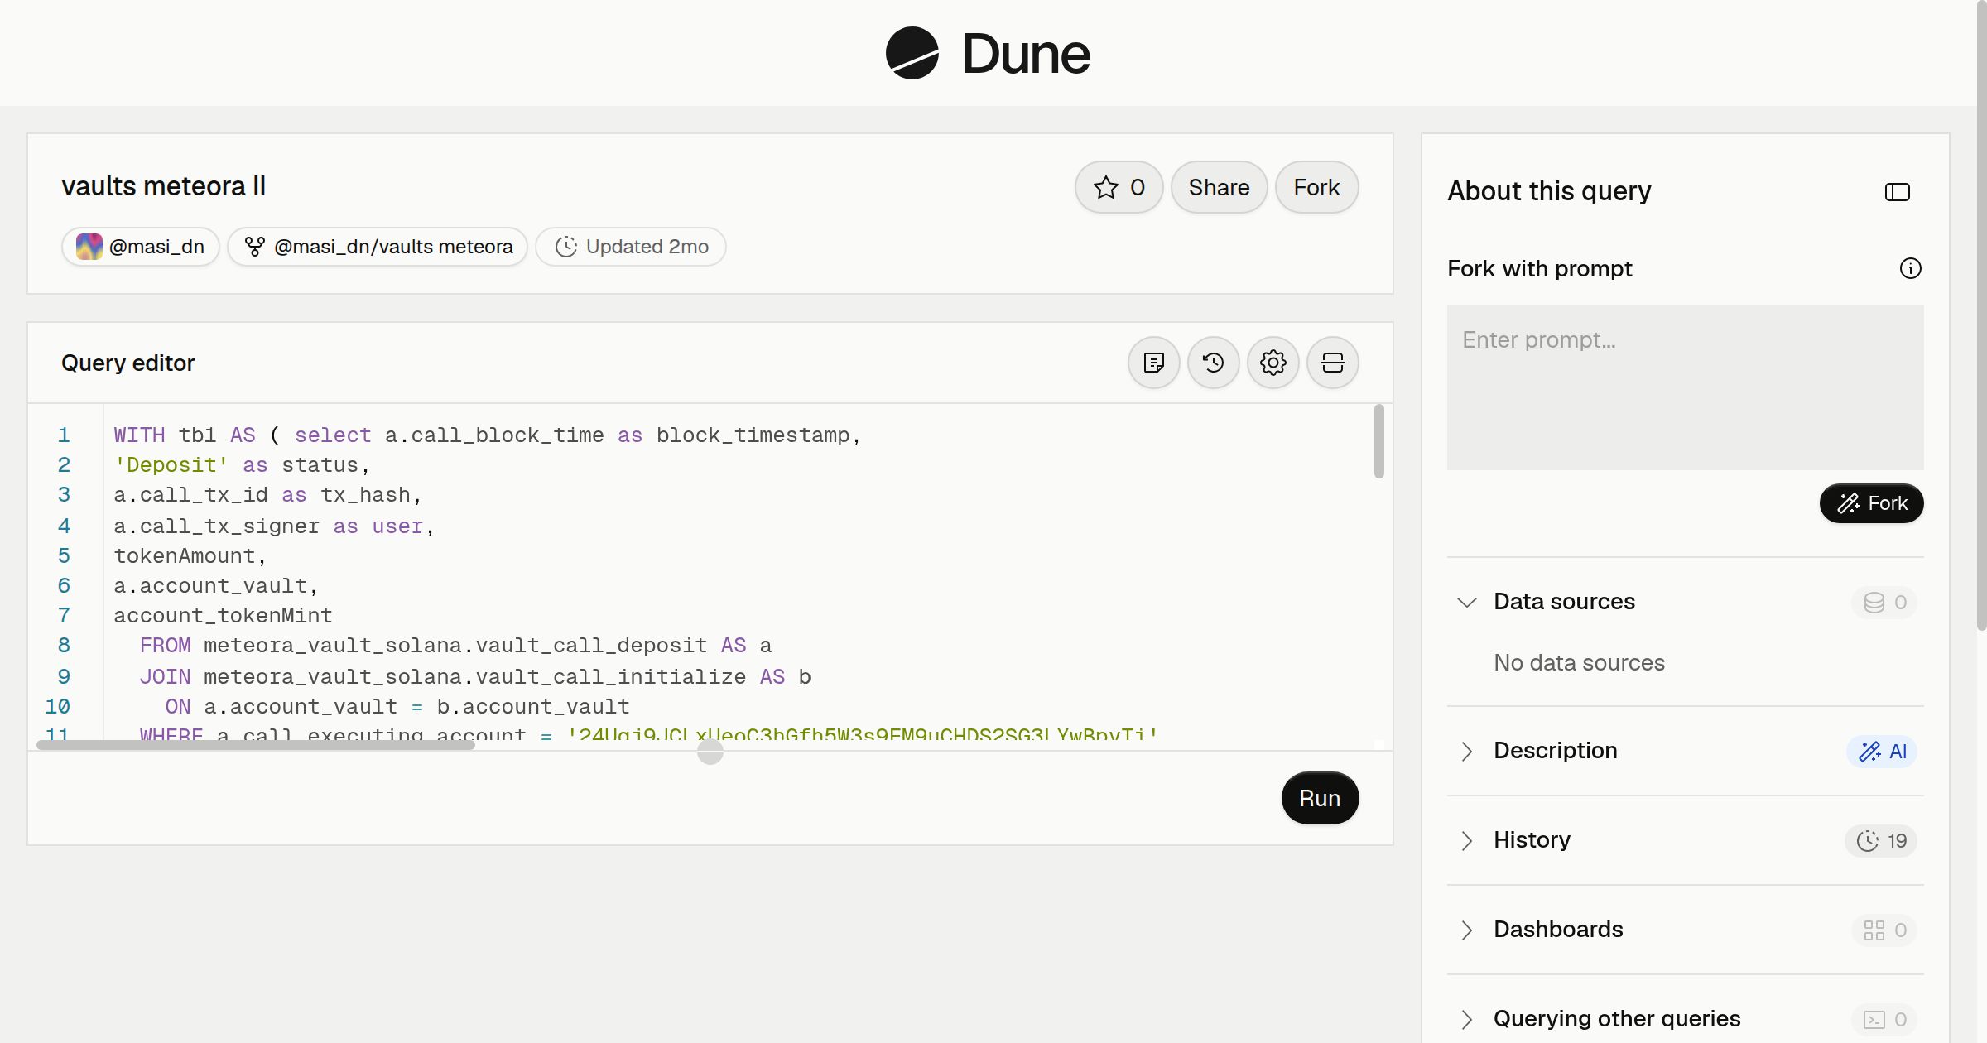Click the black Fork button with wand icon

1872,503
